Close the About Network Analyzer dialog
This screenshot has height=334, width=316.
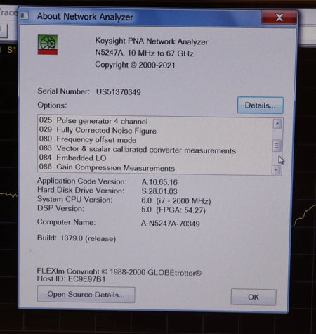coord(279,17)
